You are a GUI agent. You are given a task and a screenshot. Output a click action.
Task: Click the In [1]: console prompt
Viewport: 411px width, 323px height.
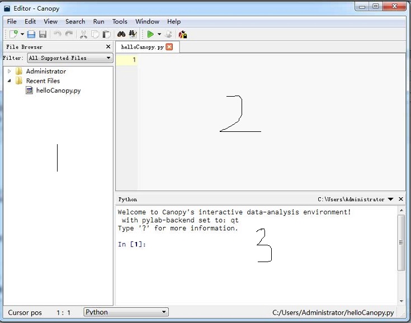pyautogui.click(x=132, y=244)
